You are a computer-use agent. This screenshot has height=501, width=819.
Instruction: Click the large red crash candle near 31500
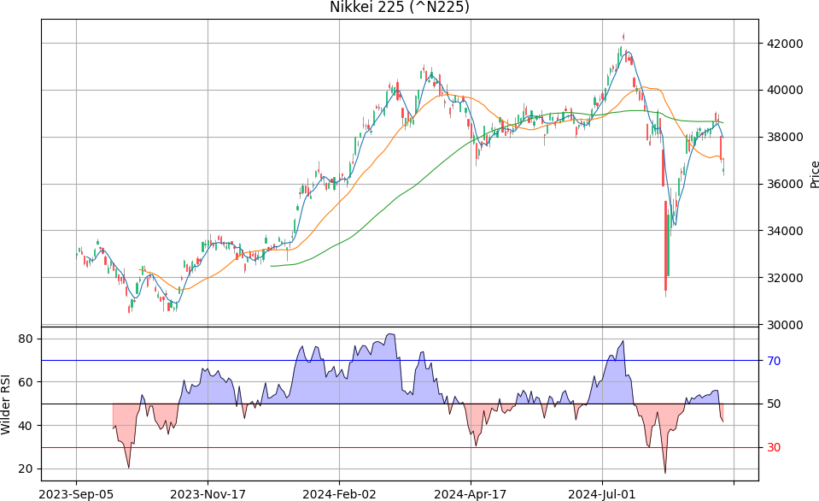tap(665, 245)
